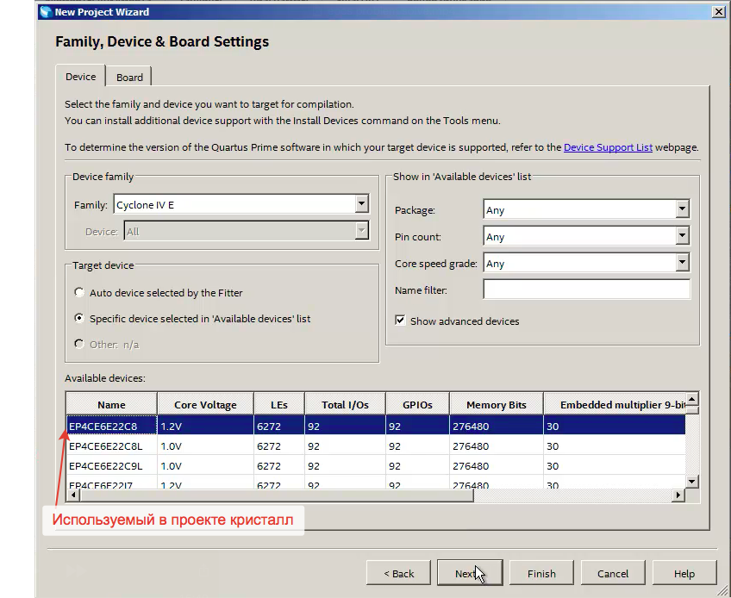This screenshot has width=731, height=598.
Task: Toggle the Show advanced devices checkbox
Action: 400,321
